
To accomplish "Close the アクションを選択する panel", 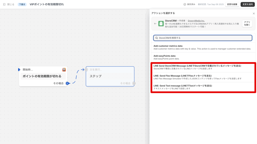I will pos(253,13).
